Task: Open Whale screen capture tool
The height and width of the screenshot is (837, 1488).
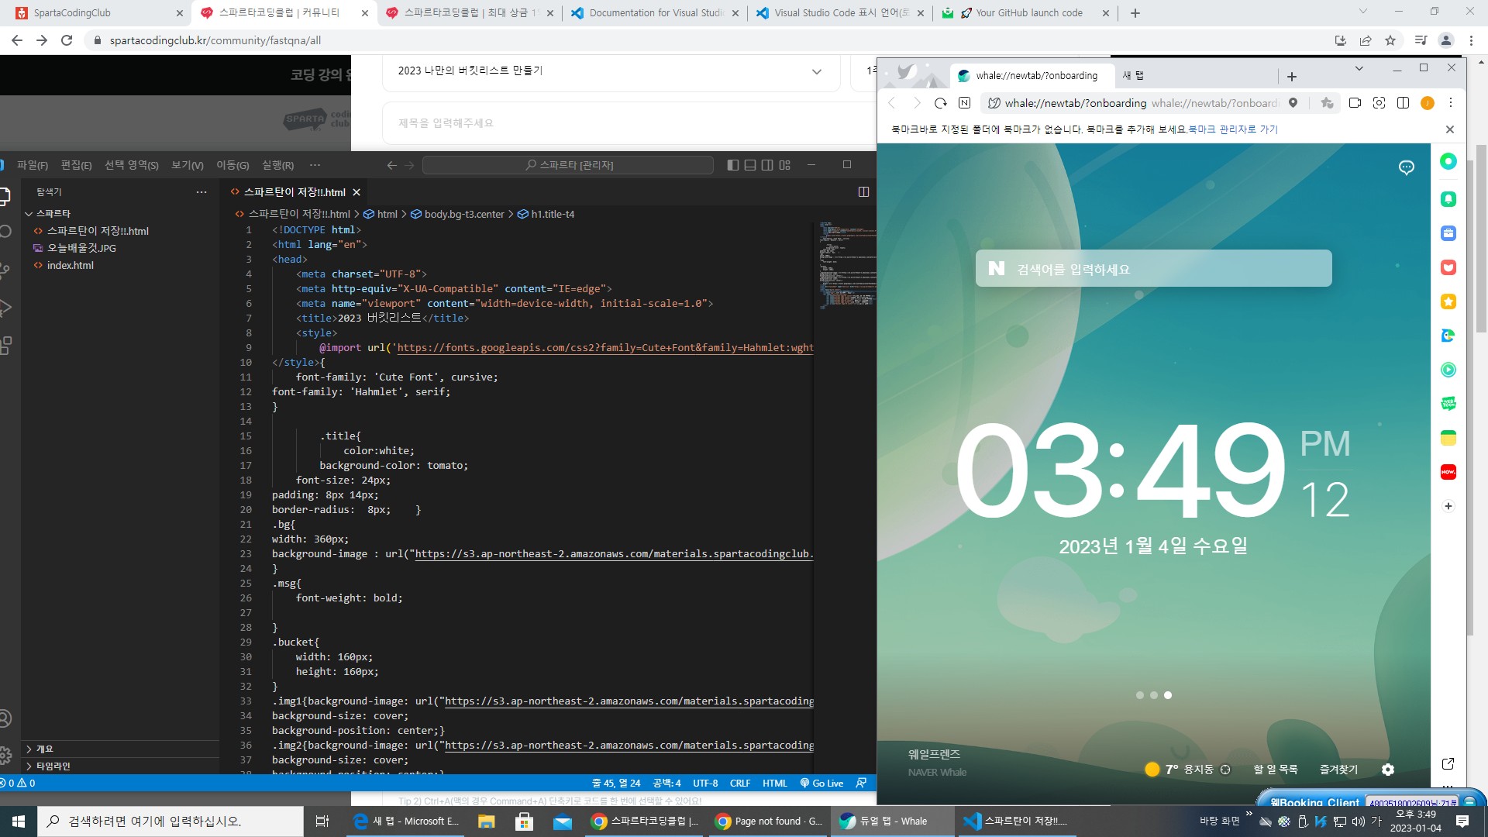Action: click(x=1379, y=103)
